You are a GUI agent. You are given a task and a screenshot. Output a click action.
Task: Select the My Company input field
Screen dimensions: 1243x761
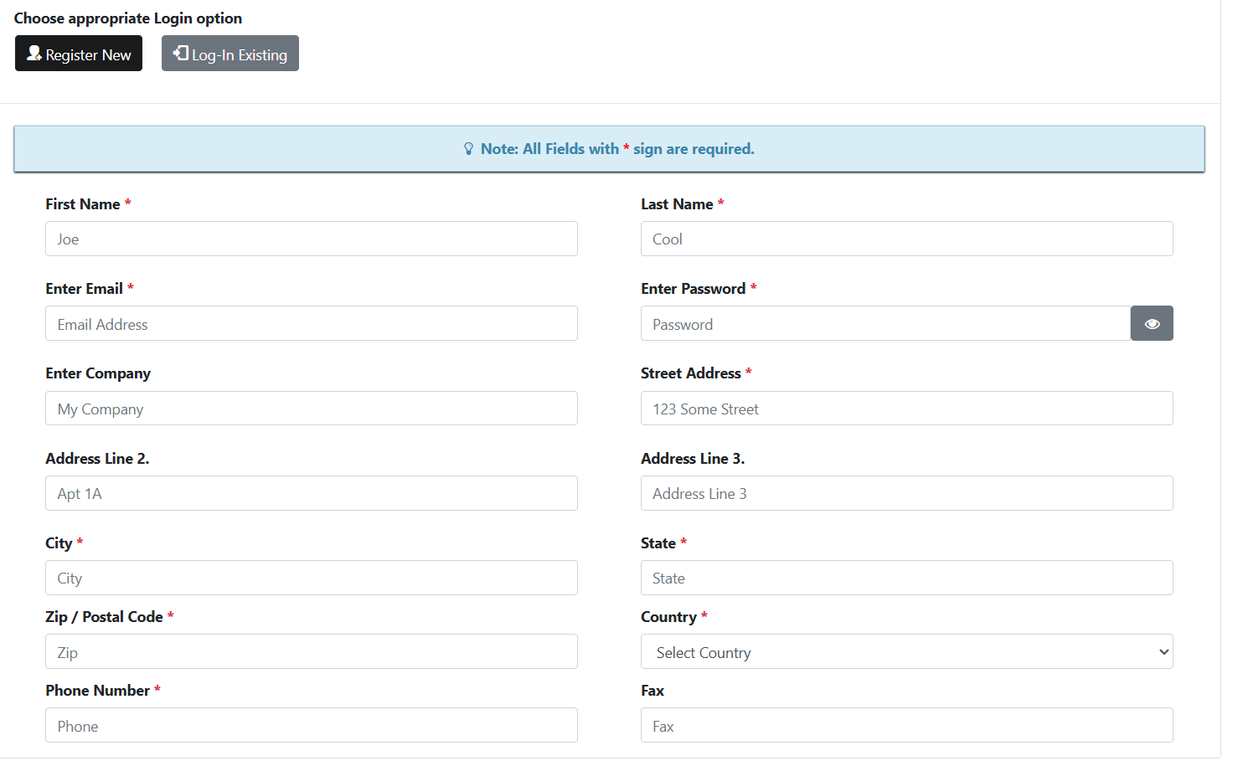click(312, 409)
